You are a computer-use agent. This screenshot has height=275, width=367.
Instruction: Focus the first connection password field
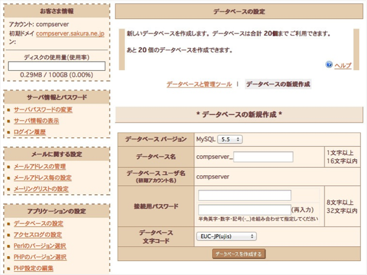pos(245,195)
